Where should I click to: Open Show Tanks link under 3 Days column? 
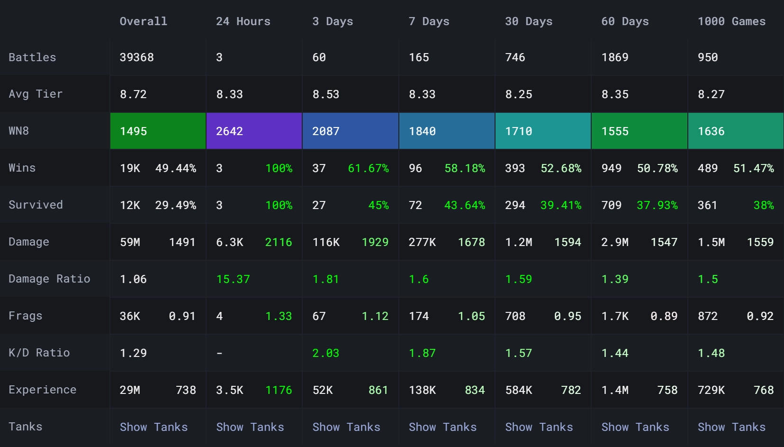pos(346,427)
